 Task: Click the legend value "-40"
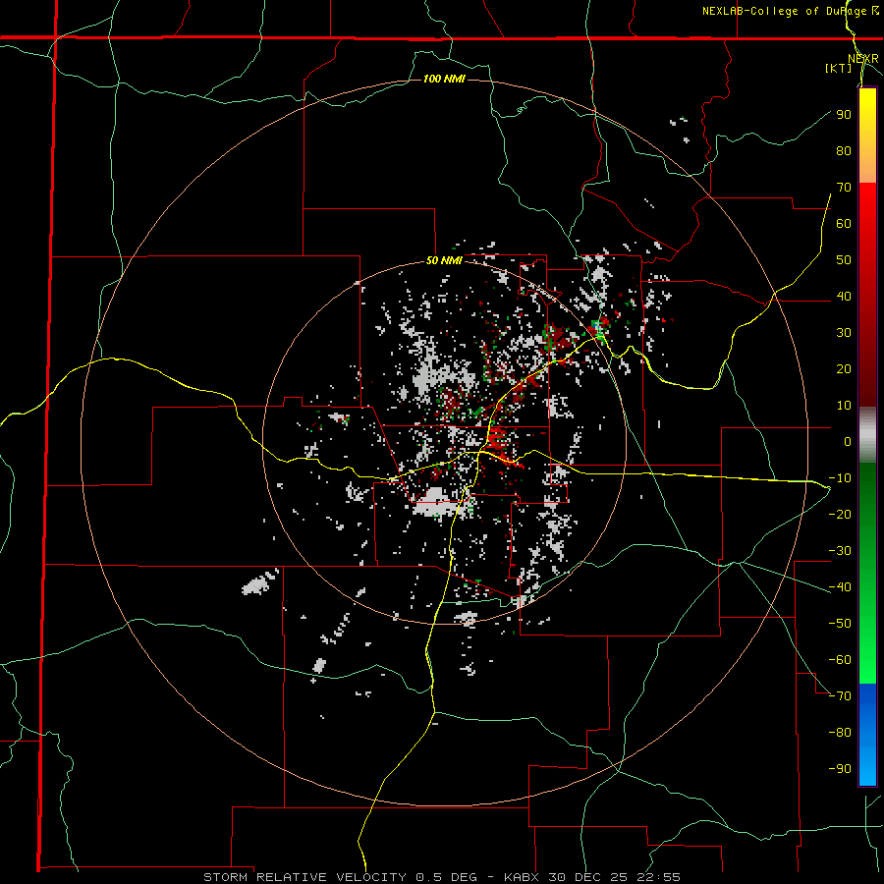[x=840, y=587]
